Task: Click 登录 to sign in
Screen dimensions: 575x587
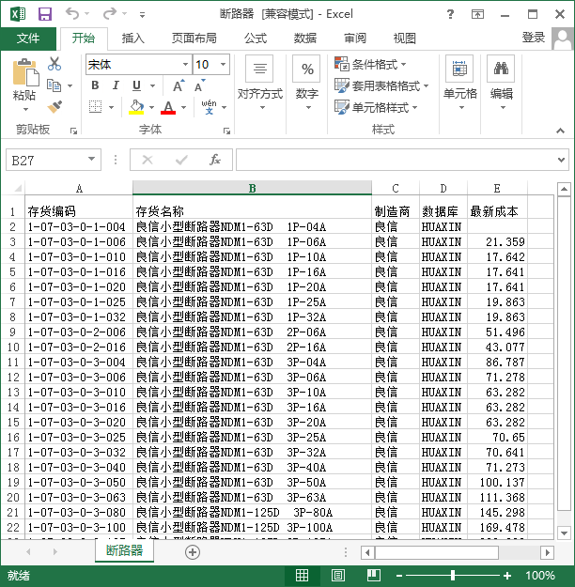Action: pyautogui.click(x=534, y=38)
